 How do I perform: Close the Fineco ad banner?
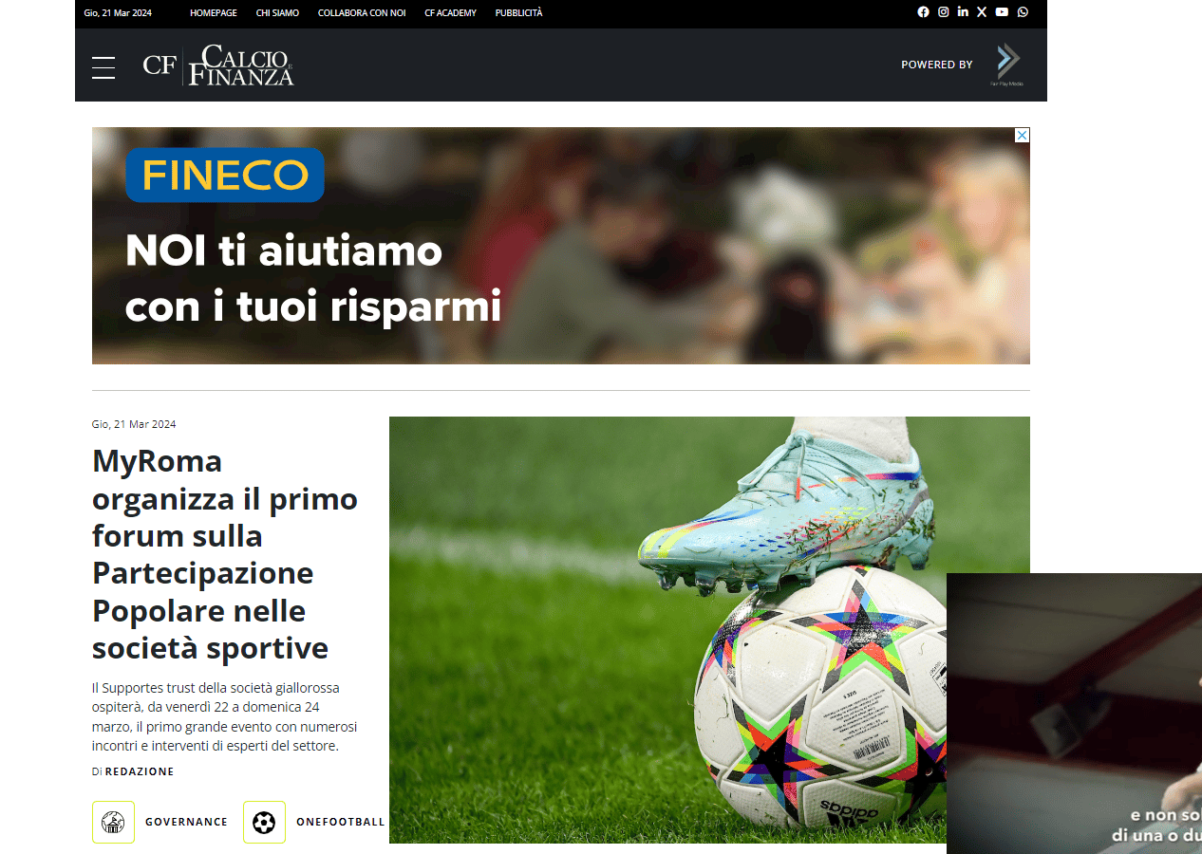(x=1023, y=136)
